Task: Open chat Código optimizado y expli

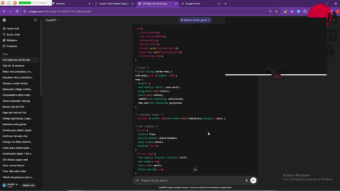Action: tap(20, 119)
